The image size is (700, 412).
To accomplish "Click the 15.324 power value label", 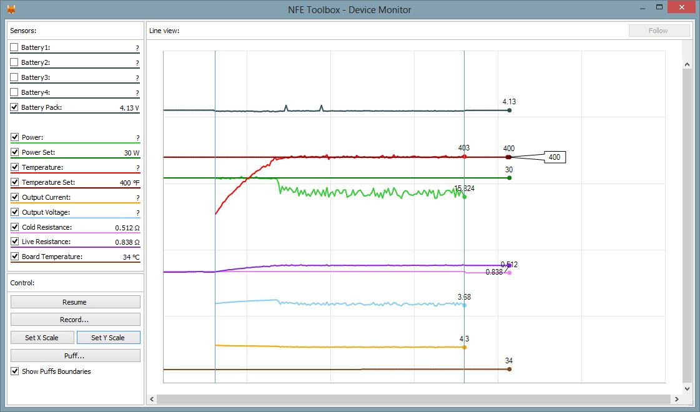I will click(465, 189).
